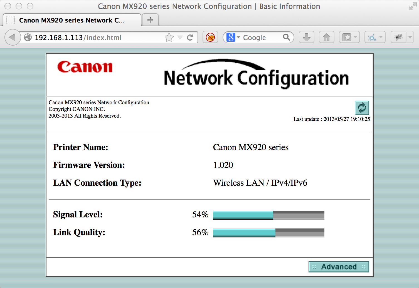
Task: Bookmark this page with the star icon
Action: (x=169, y=37)
